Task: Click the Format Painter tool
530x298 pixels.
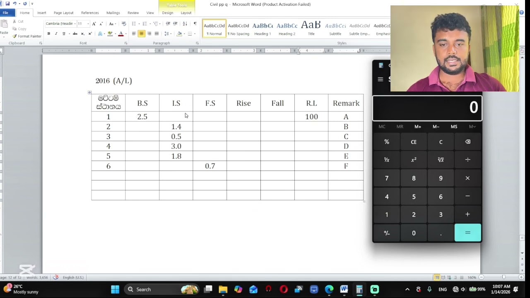Action: point(27,36)
